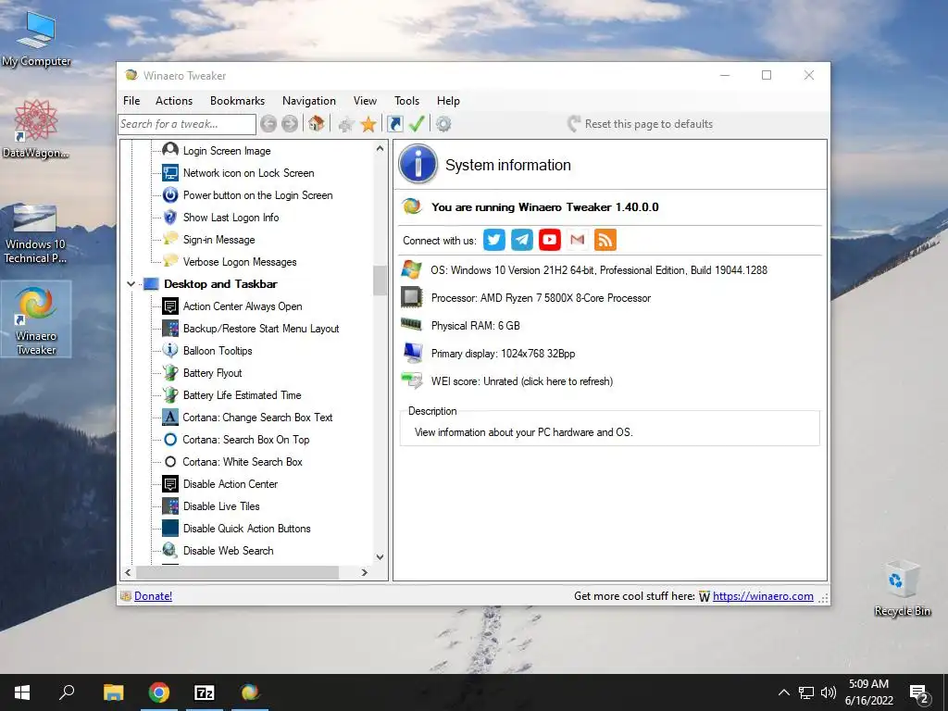The height and width of the screenshot is (711, 948).
Task: Select Cortana: Search Box On Top
Action: click(246, 440)
